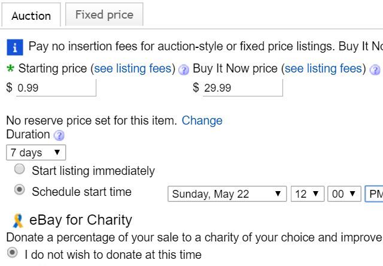Click the Duration help icon

click(x=59, y=135)
